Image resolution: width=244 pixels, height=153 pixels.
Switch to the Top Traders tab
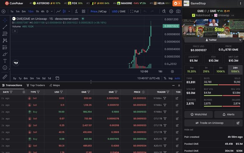click(x=36, y=85)
